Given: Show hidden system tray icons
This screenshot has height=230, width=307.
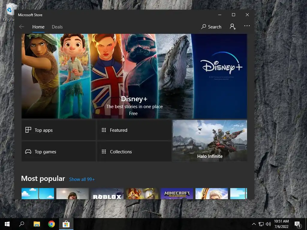Looking at the screenshot, I should tap(254, 224).
